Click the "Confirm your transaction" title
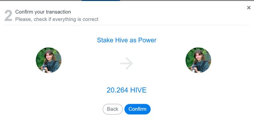This screenshot has height=121, width=254. (x=43, y=12)
